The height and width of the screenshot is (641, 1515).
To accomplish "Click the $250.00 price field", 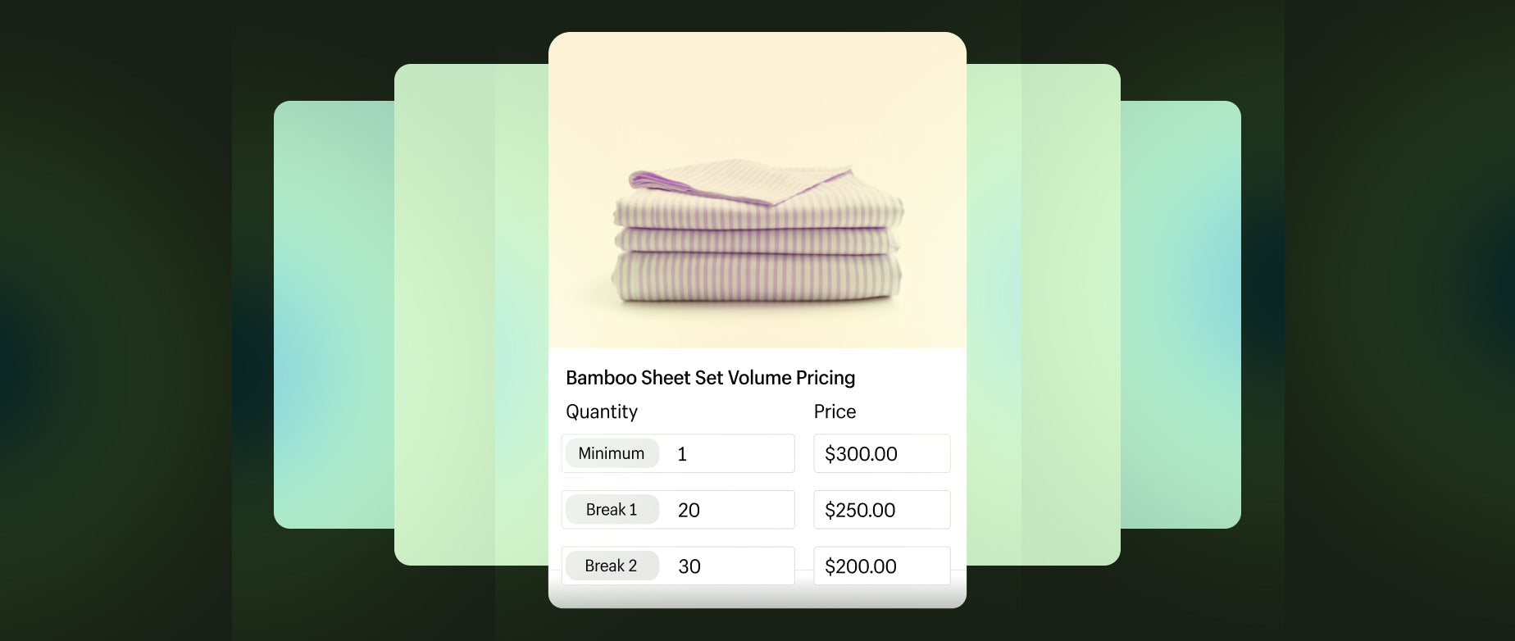I will 881,509.
